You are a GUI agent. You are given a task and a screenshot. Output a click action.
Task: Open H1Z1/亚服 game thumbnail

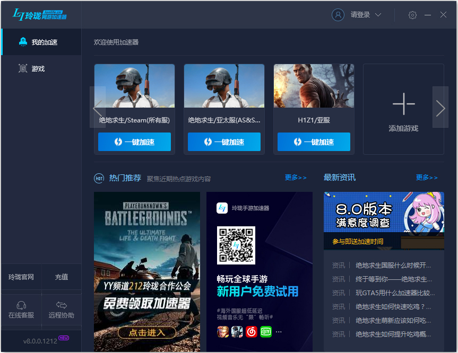point(314,86)
